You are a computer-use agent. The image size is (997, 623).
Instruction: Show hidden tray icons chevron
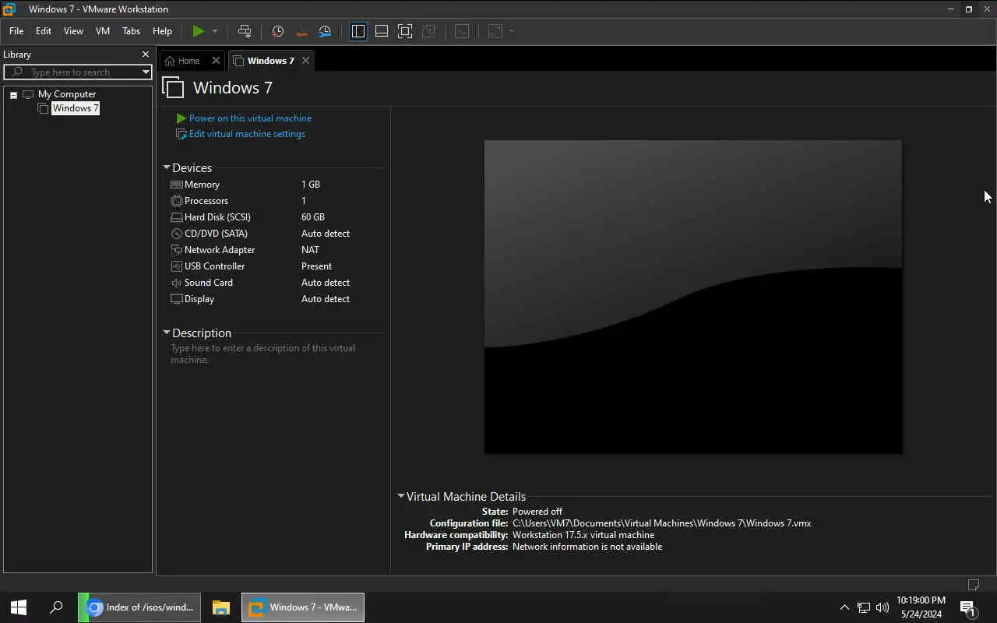tap(844, 607)
